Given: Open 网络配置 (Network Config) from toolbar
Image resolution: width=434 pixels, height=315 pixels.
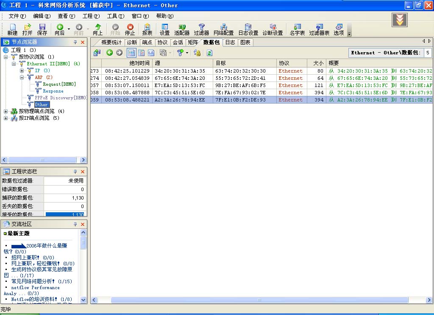Looking at the screenshot, I should tap(223, 29).
